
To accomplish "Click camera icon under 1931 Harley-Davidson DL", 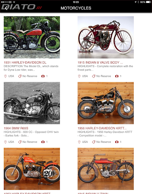I will (43, 76).
